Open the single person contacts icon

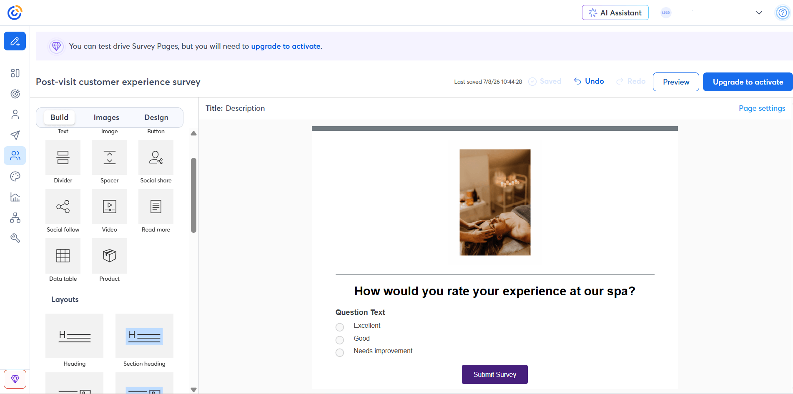coord(15,114)
